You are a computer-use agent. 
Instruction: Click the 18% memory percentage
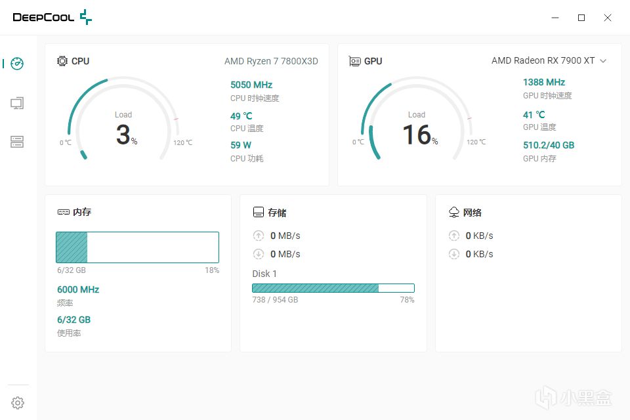212,270
